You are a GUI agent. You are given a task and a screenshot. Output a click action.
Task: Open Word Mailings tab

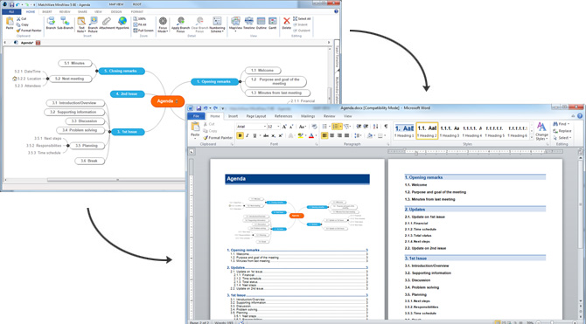[x=308, y=116]
